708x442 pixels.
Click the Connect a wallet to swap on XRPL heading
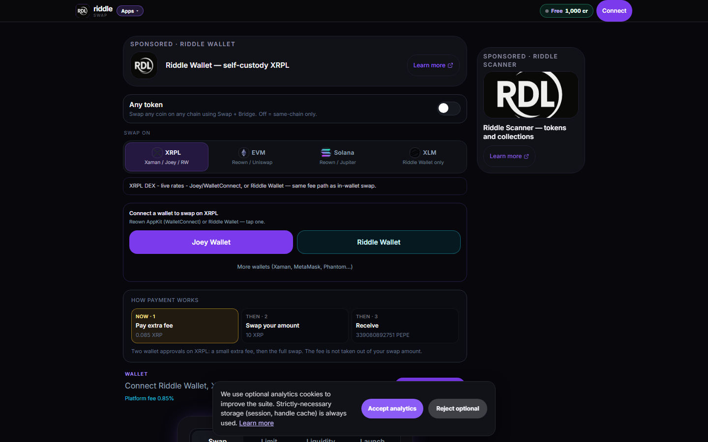(174, 213)
